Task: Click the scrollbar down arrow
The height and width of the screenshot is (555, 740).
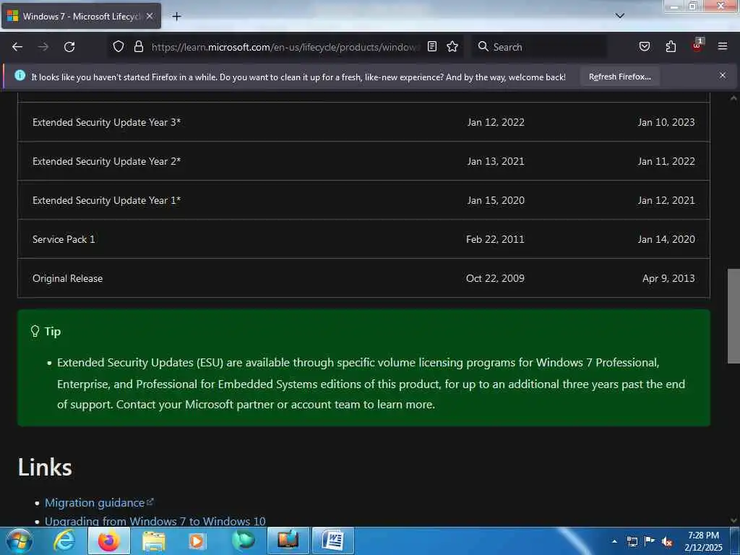Action: pyautogui.click(x=733, y=520)
